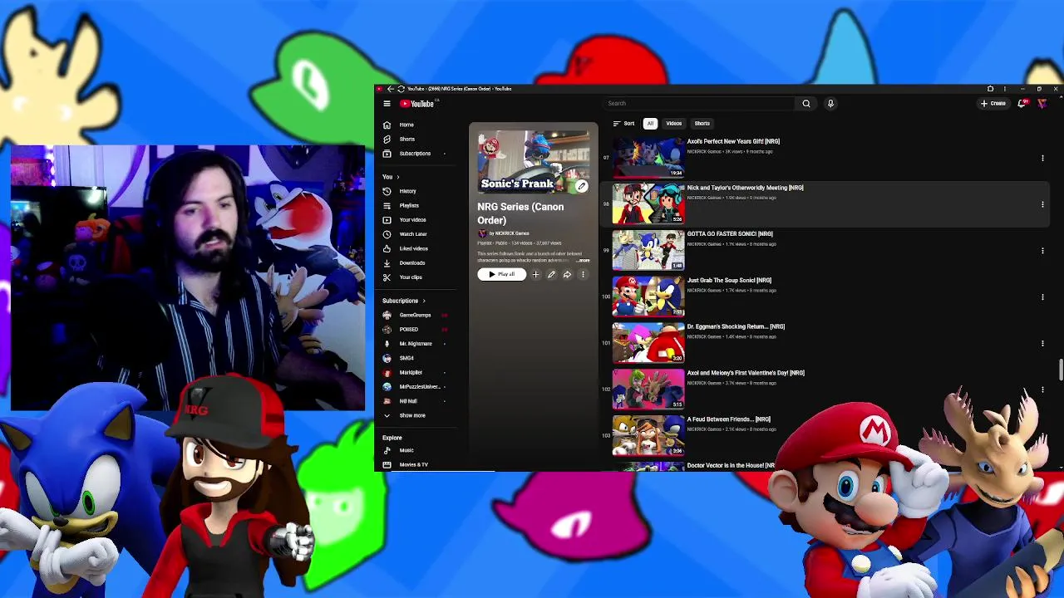The height and width of the screenshot is (598, 1064).
Task: Start voice search with microphone icon
Action: 830,104
